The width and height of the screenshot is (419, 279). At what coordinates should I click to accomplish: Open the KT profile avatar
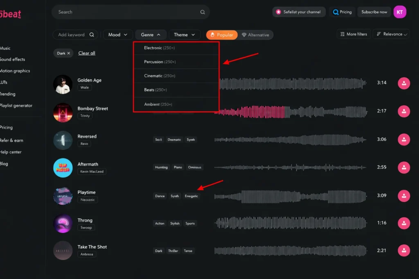point(400,12)
